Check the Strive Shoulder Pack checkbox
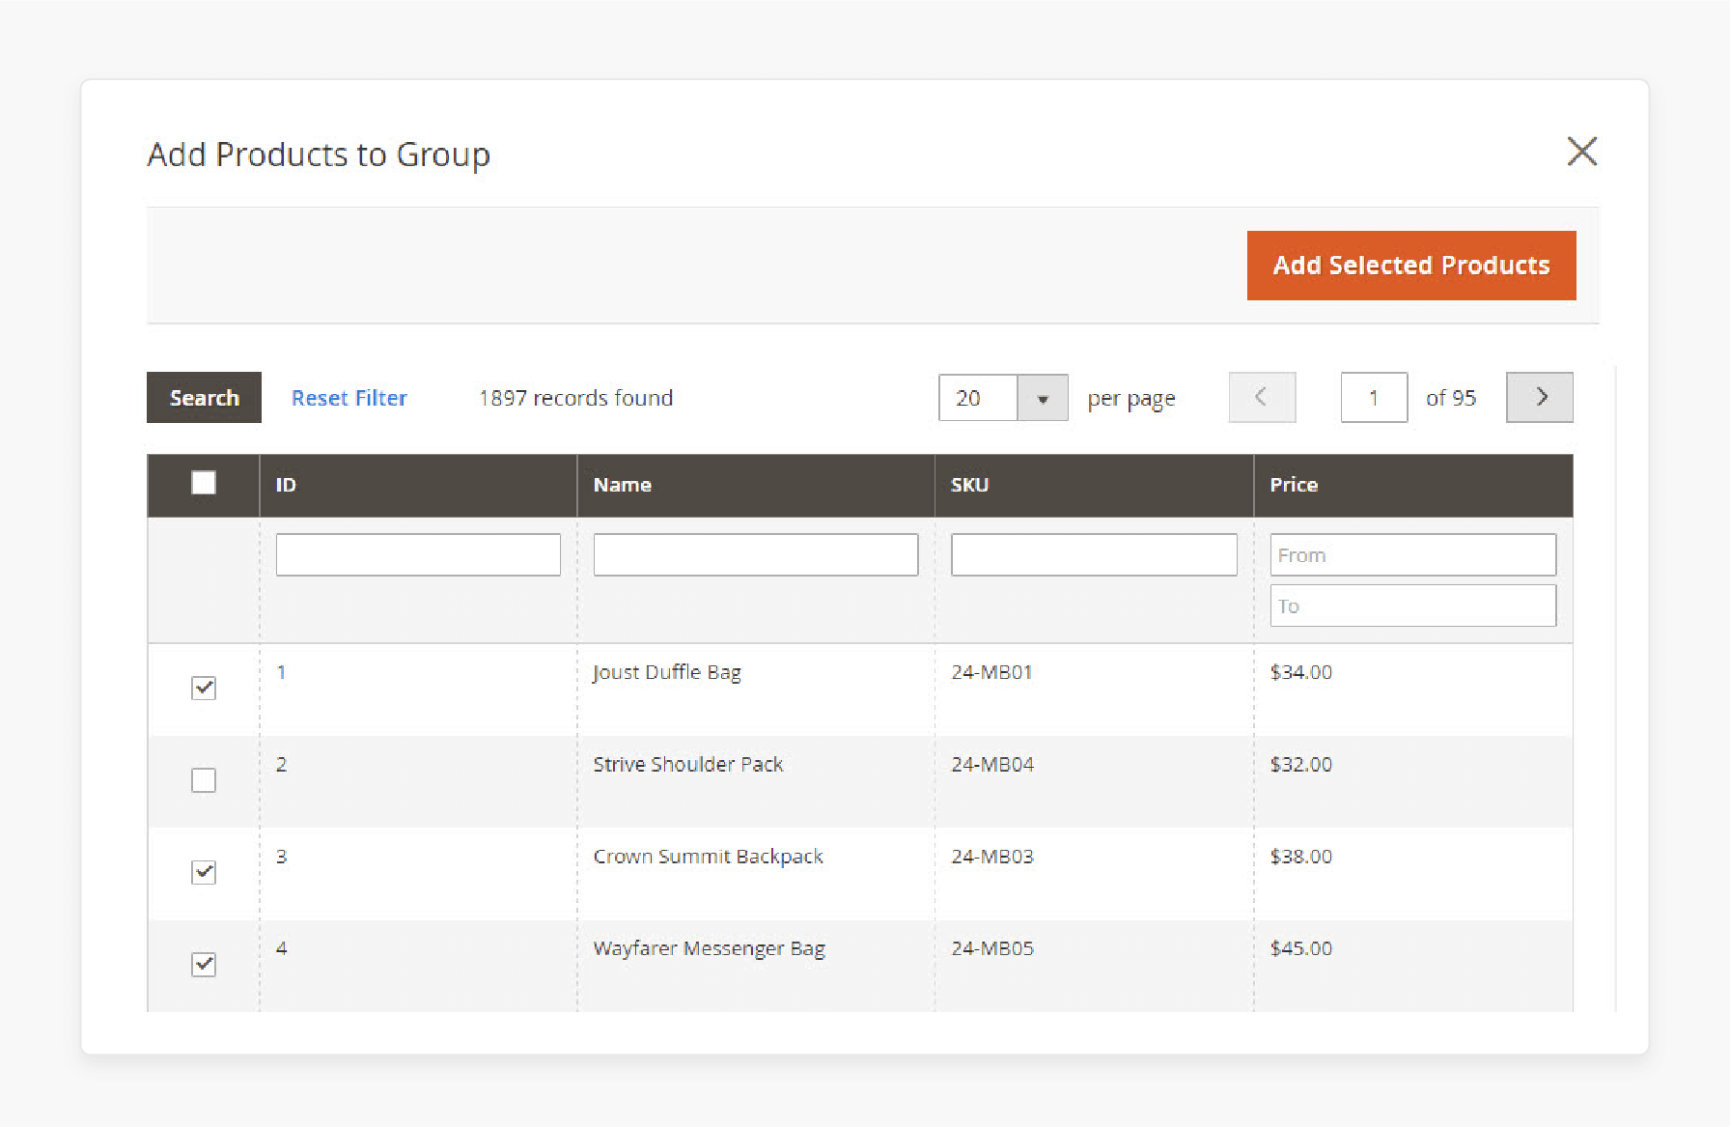The image size is (1730, 1127). click(204, 779)
